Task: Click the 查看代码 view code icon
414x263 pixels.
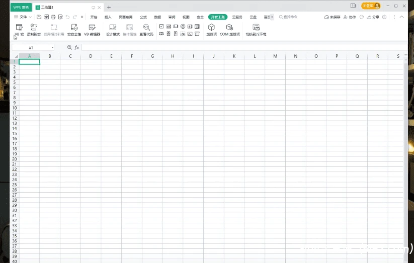Action: [146, 29]
